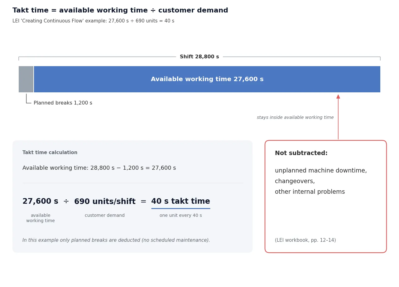Select the 'Not subtracted:' heading
Image resolution: width=399 pixels, height=287 pixels.
coord(301,153)
